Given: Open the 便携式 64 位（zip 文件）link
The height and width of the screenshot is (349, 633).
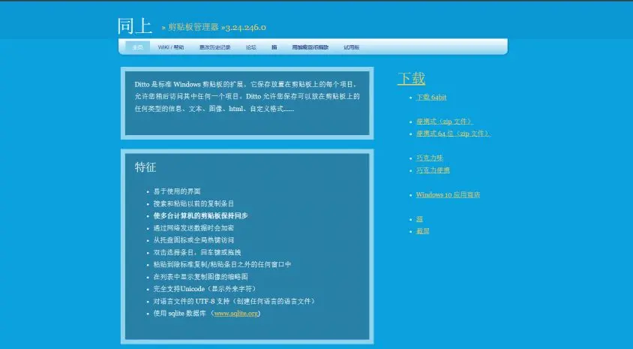Looking at the screenshot, I should tap(453, 134).
